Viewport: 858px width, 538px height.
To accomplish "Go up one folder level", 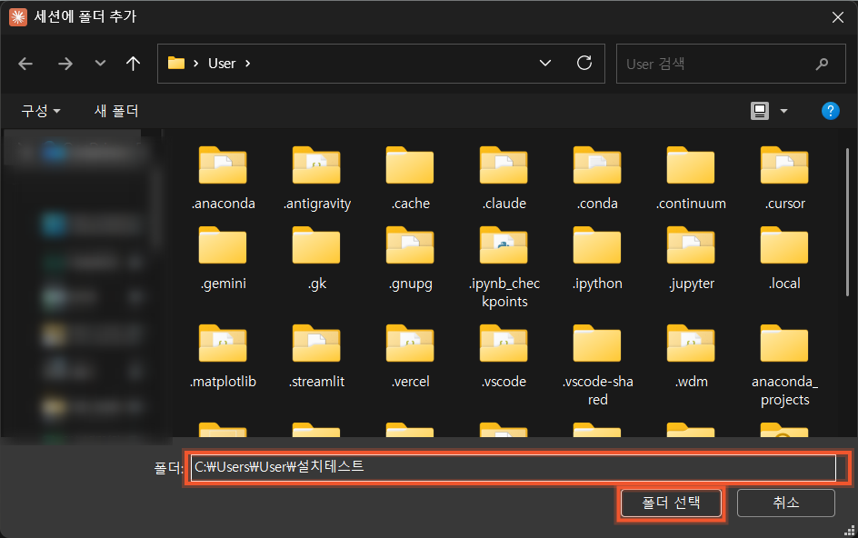I will pos(133,64).
